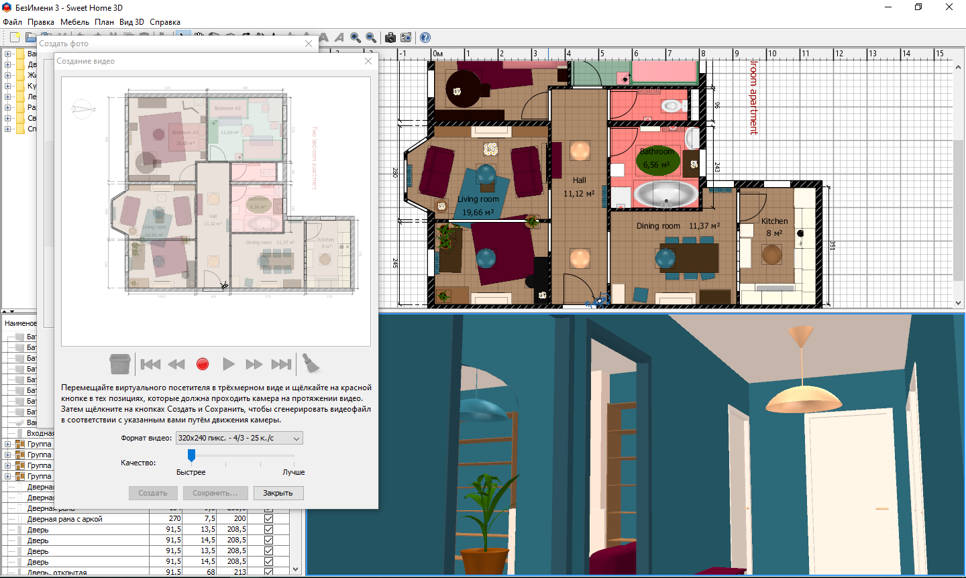Toggle visibility checkbox for Дверная рама с аркой
This screenshot has height=578, width=966.
tap(269, 518)
